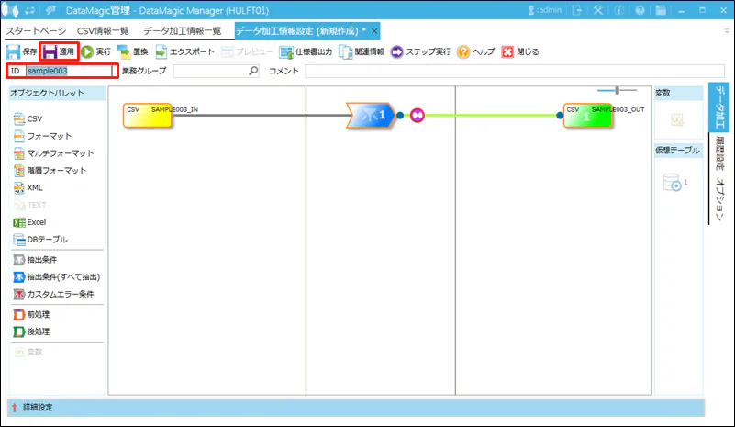The height and width of the screenshot is (427, 735).
Task: Open 関連情報 related information
Action: click(x=362, y=51)
